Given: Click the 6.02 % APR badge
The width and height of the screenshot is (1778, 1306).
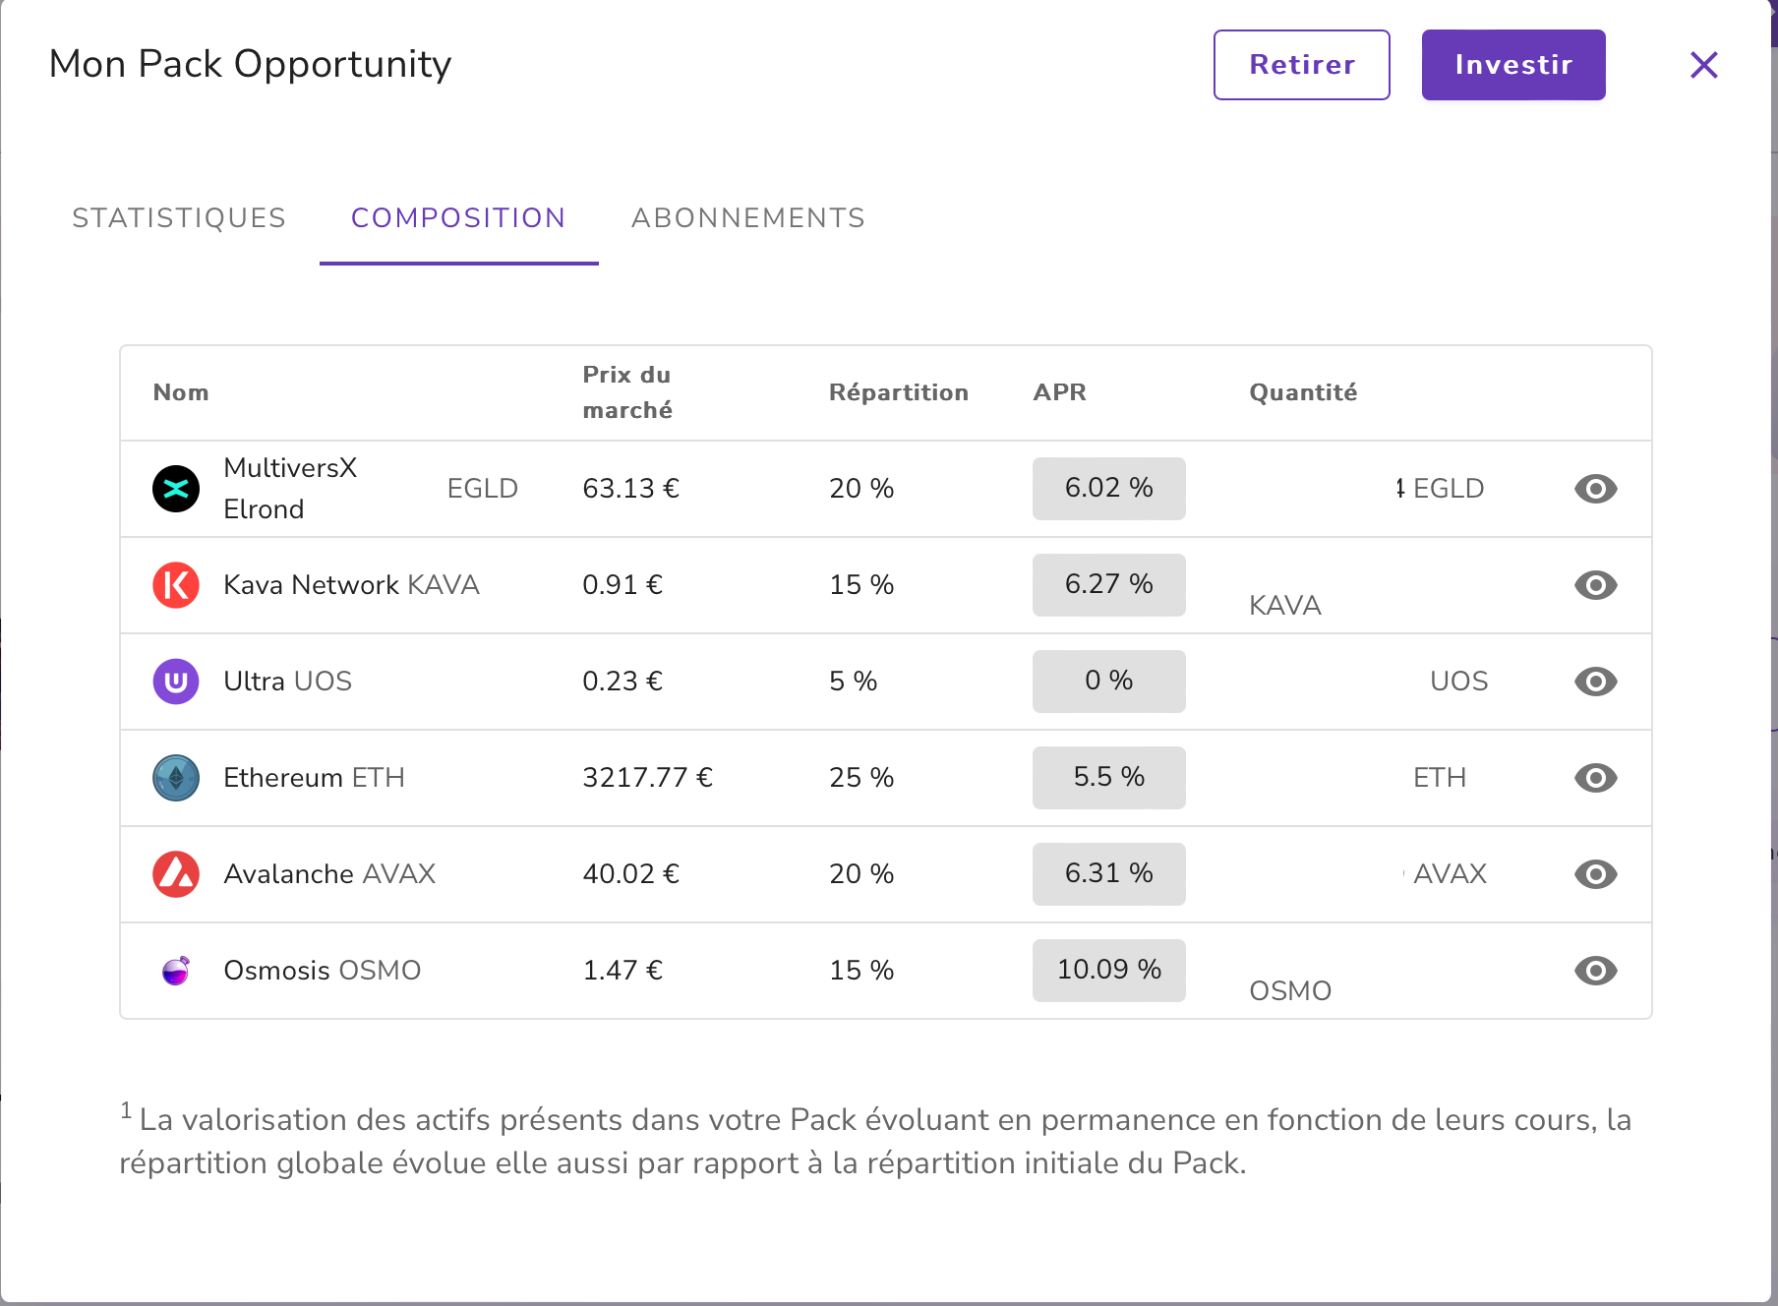Looking at the screenshot, I should (1108, 489).
